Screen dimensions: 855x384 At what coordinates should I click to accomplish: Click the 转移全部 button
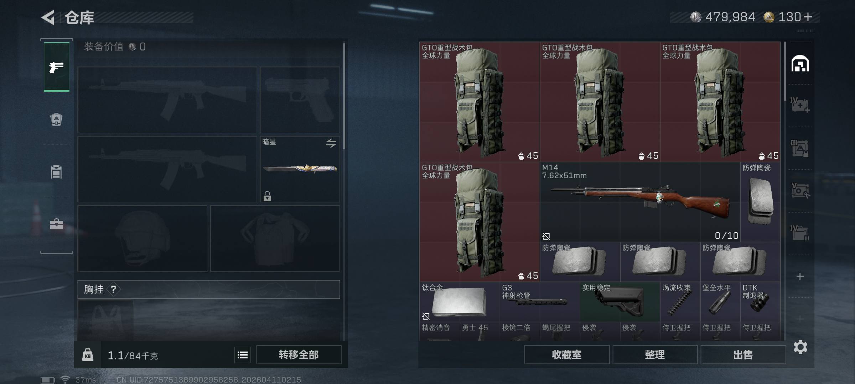tap(299, 354)
